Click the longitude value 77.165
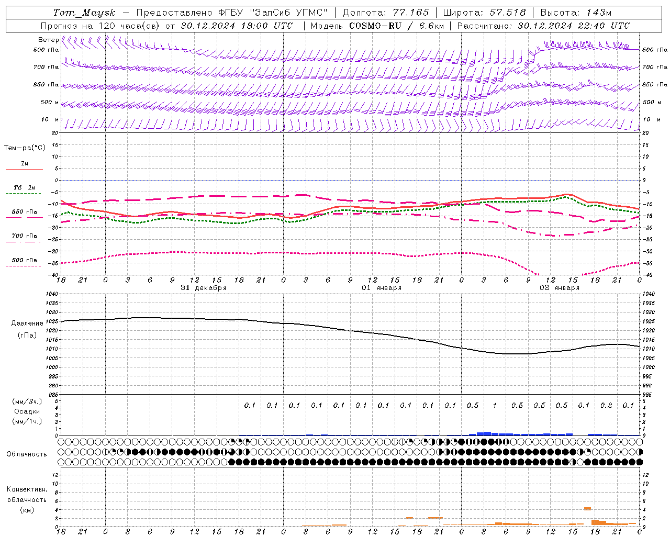The width and height of the screenshot is (670, 536). (411, 13)
